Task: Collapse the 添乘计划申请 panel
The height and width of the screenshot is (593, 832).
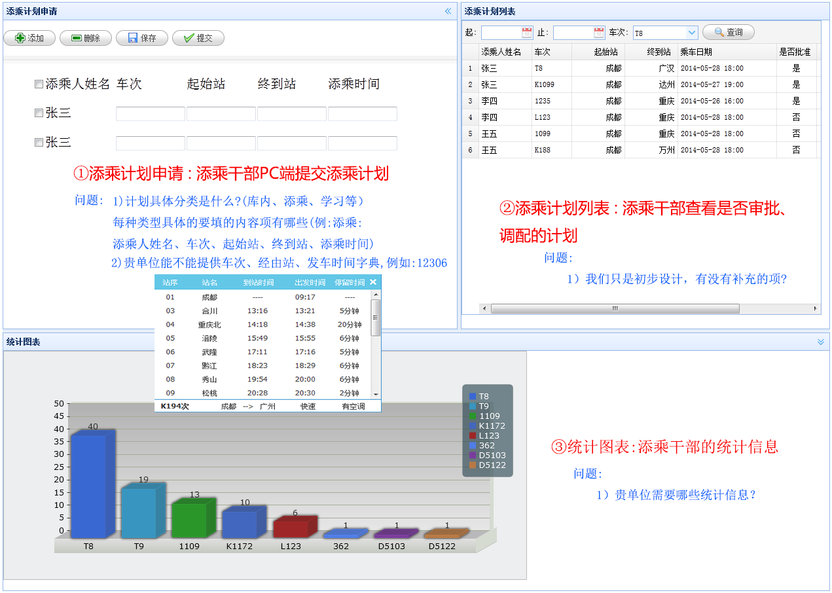Action: [x=448, y=11]
